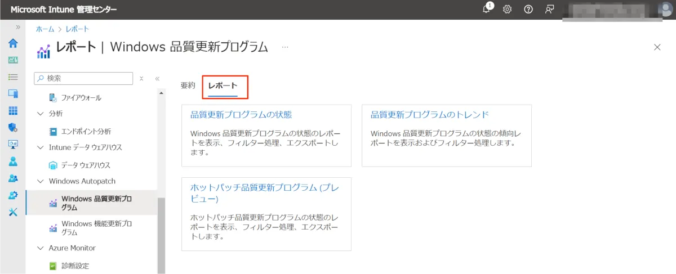Collapse the 分析 section
Viewport: 676px width, 274px height.
[x=40, y=114]
